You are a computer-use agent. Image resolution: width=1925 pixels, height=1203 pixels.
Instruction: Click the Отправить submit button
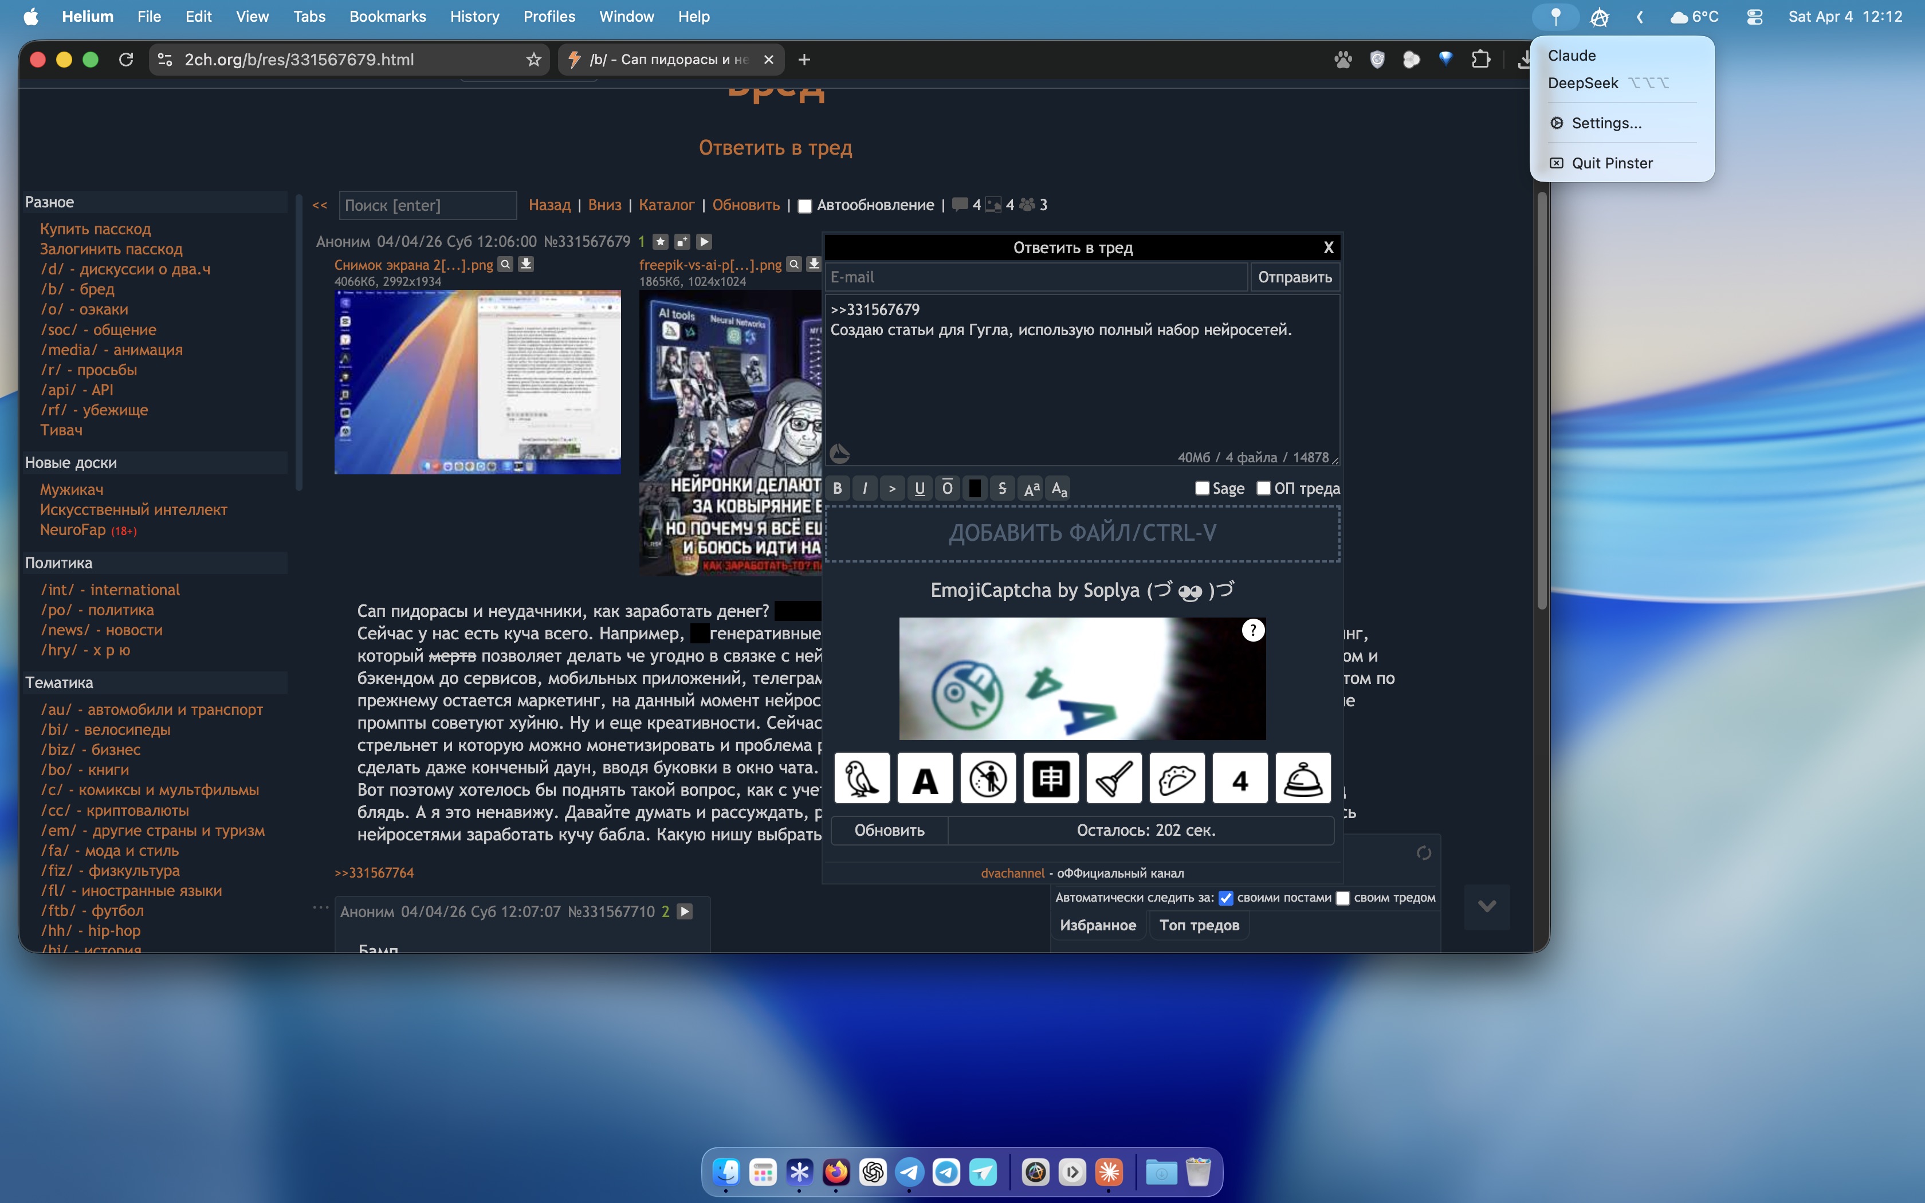[x=1294, y=277]
